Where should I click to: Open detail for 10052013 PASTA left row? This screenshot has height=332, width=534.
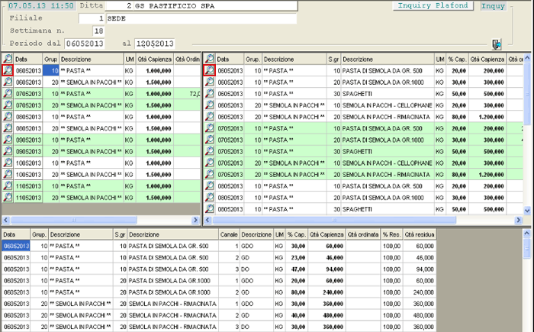point(8,163)
